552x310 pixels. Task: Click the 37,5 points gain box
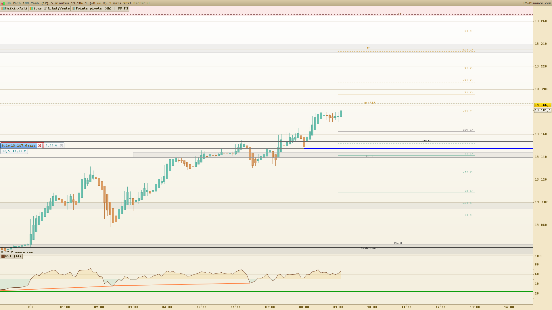click(x=6, y=151)
